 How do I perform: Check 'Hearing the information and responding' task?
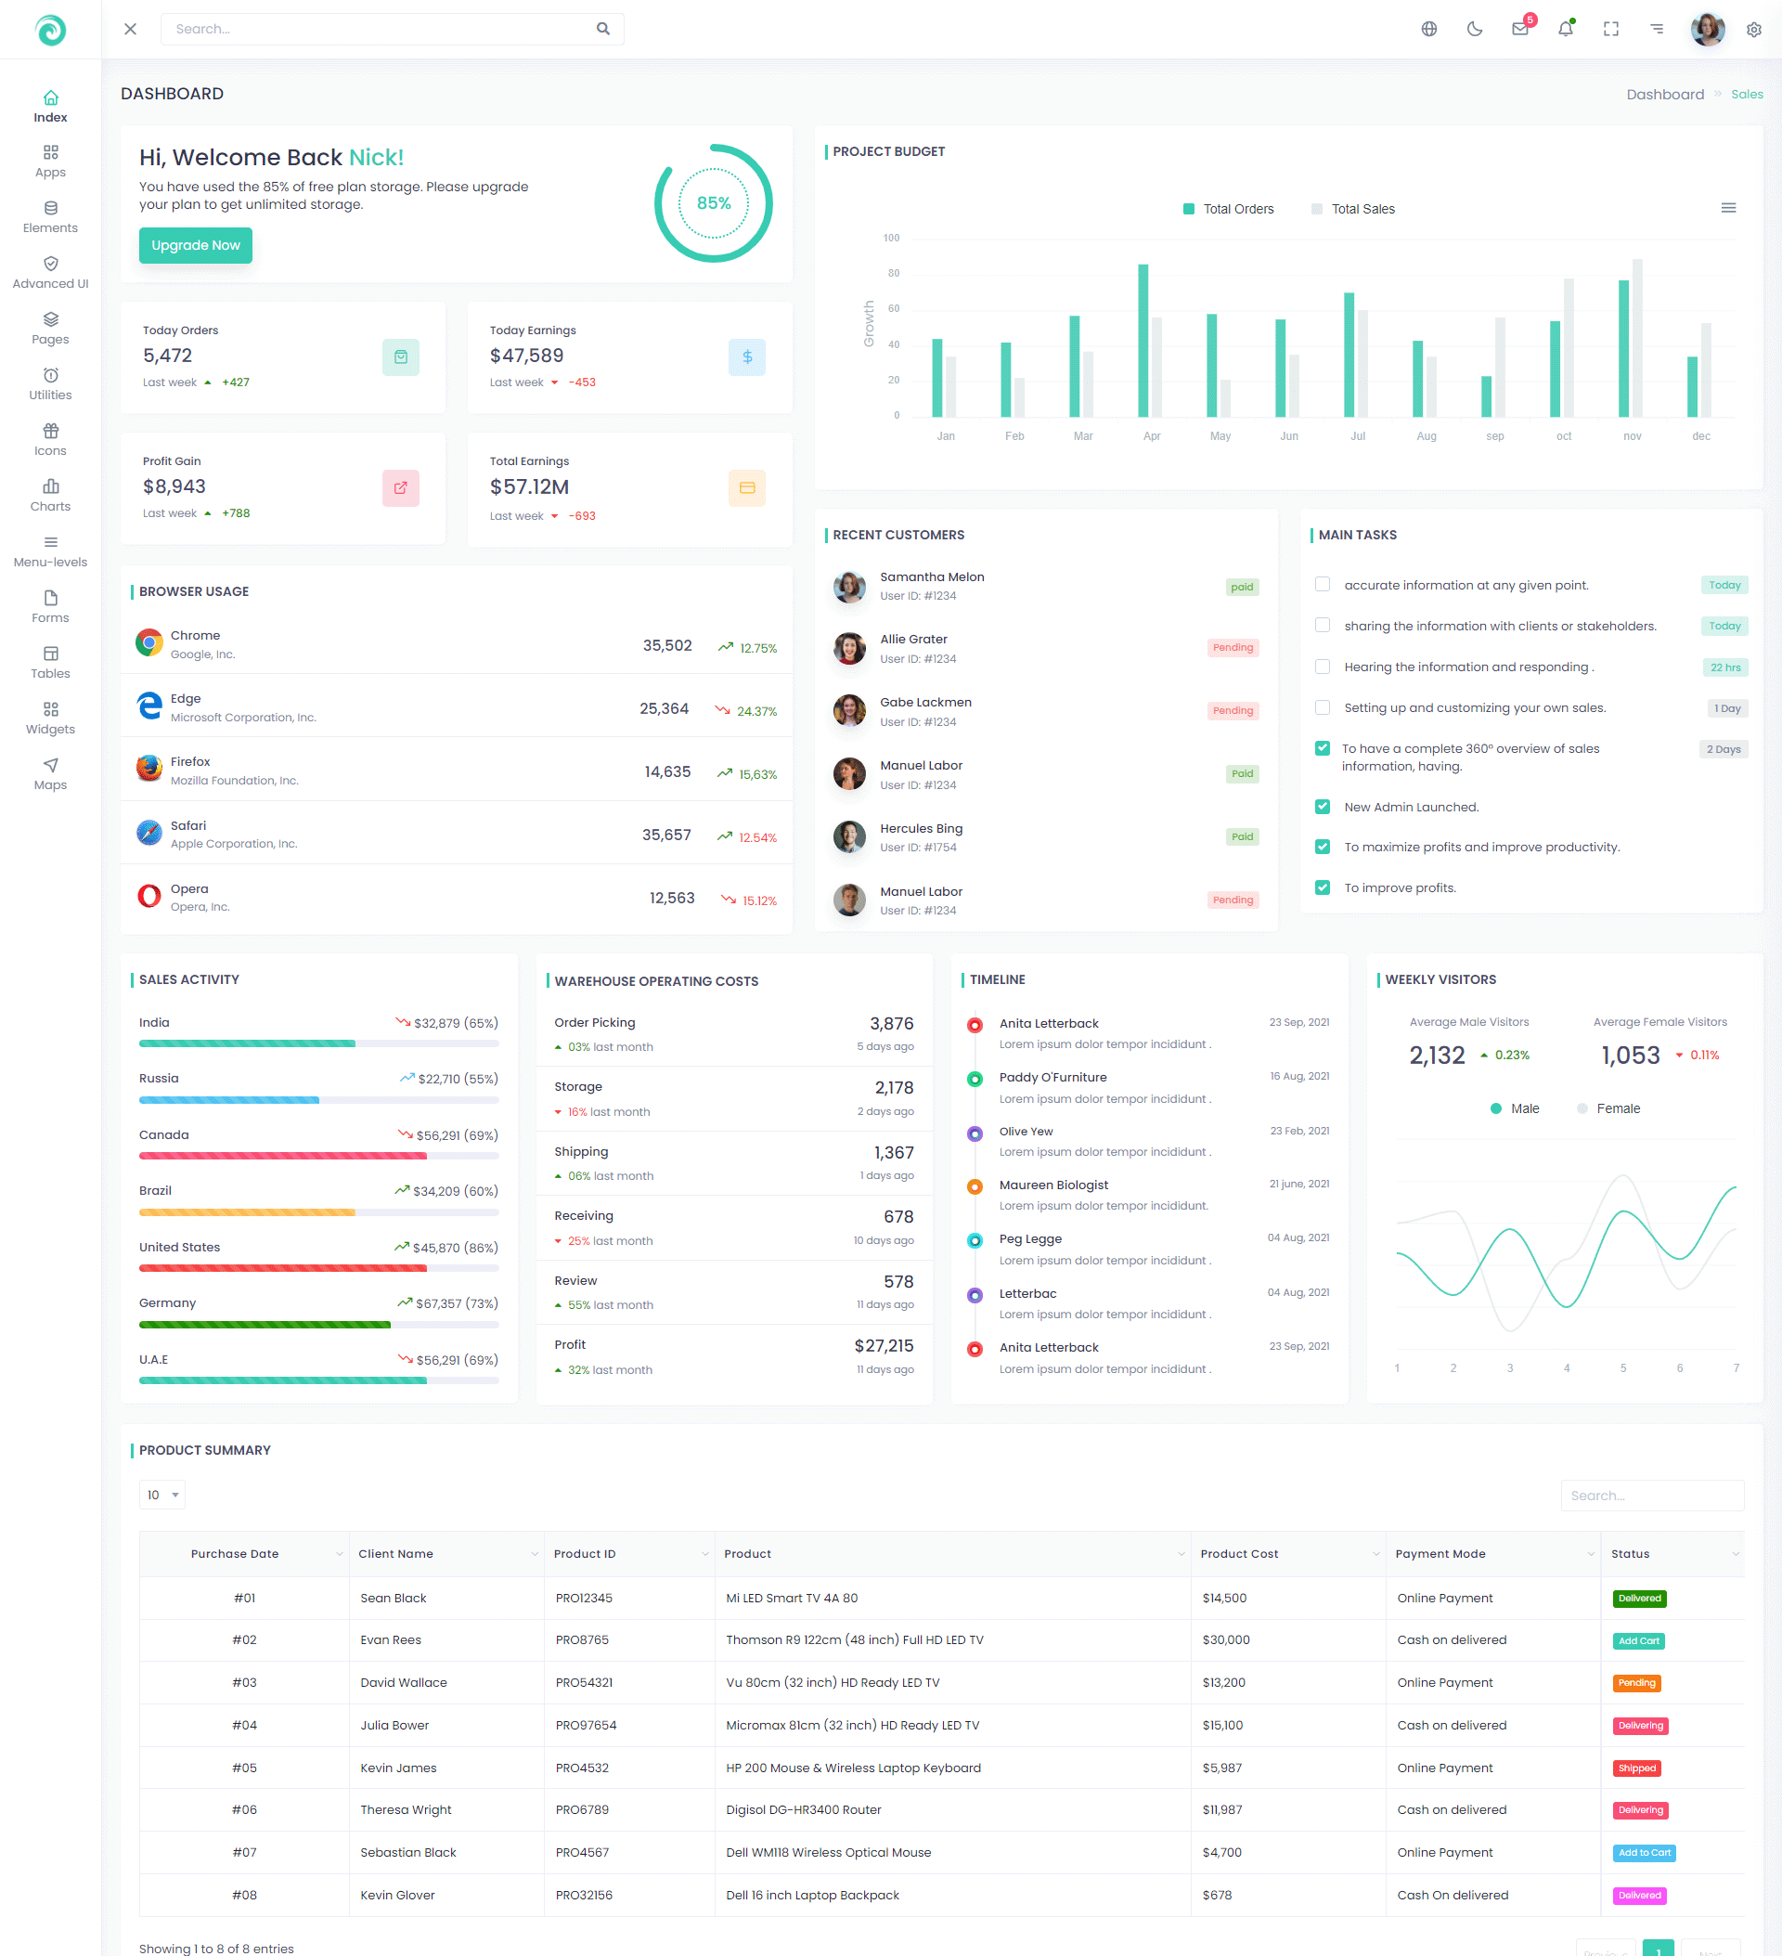click(1323, 667)
